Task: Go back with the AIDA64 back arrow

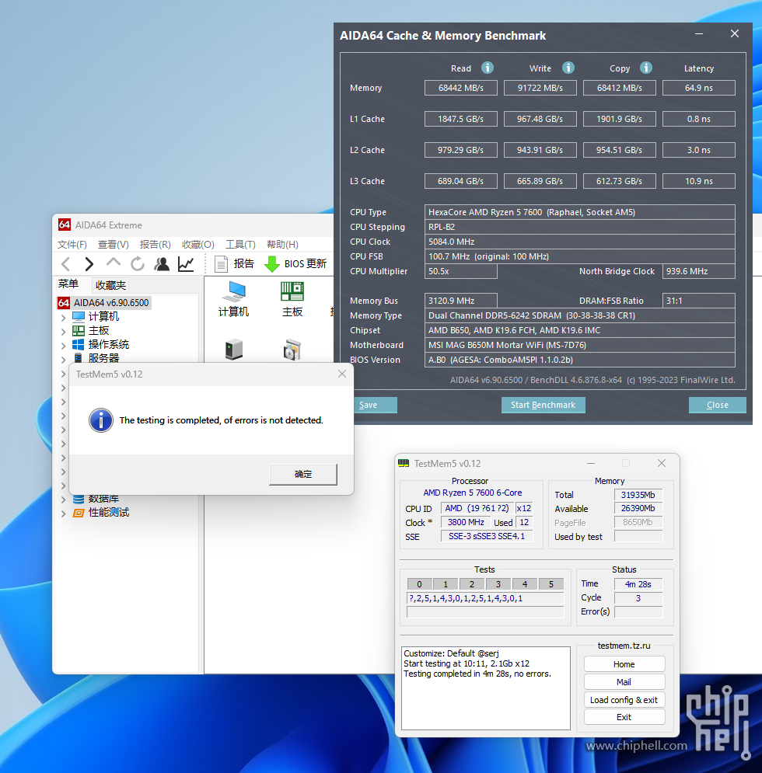Action: [x=65, y=263]
